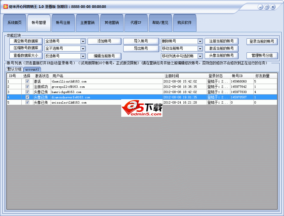Click 登录当前的帐号 button
Image resolution: width=284 pixels, height=216 pixels.
click(262, 42)
